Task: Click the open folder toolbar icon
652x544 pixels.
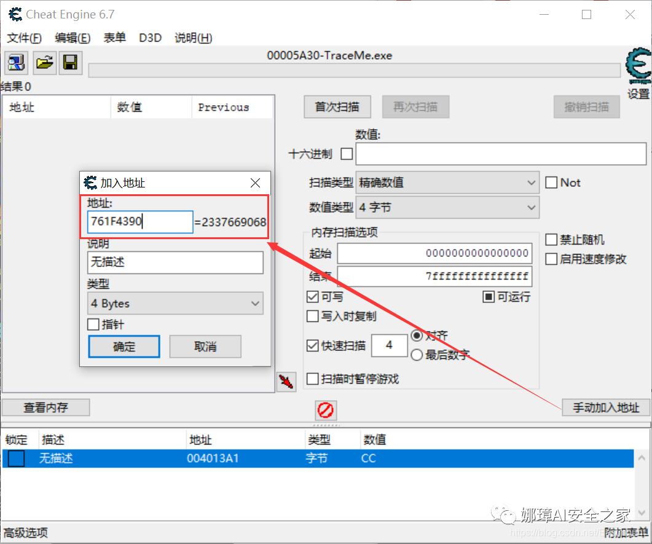Action: point(44,63)
